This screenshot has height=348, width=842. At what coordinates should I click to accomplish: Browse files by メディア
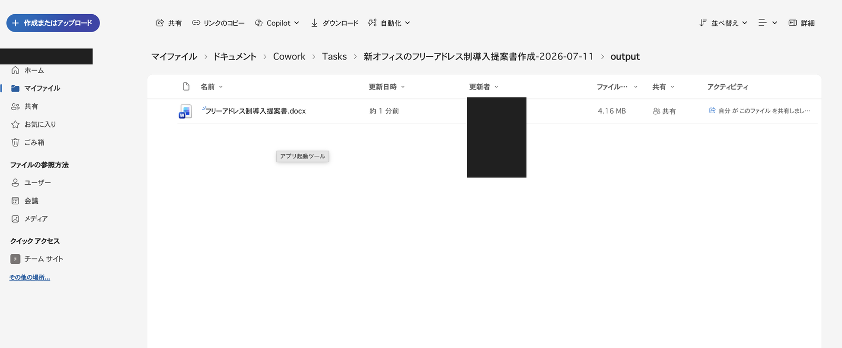[x=36, y=218]
